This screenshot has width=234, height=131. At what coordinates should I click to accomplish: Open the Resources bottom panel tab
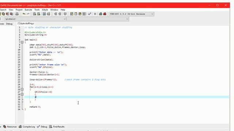click(x=10, y=127)
